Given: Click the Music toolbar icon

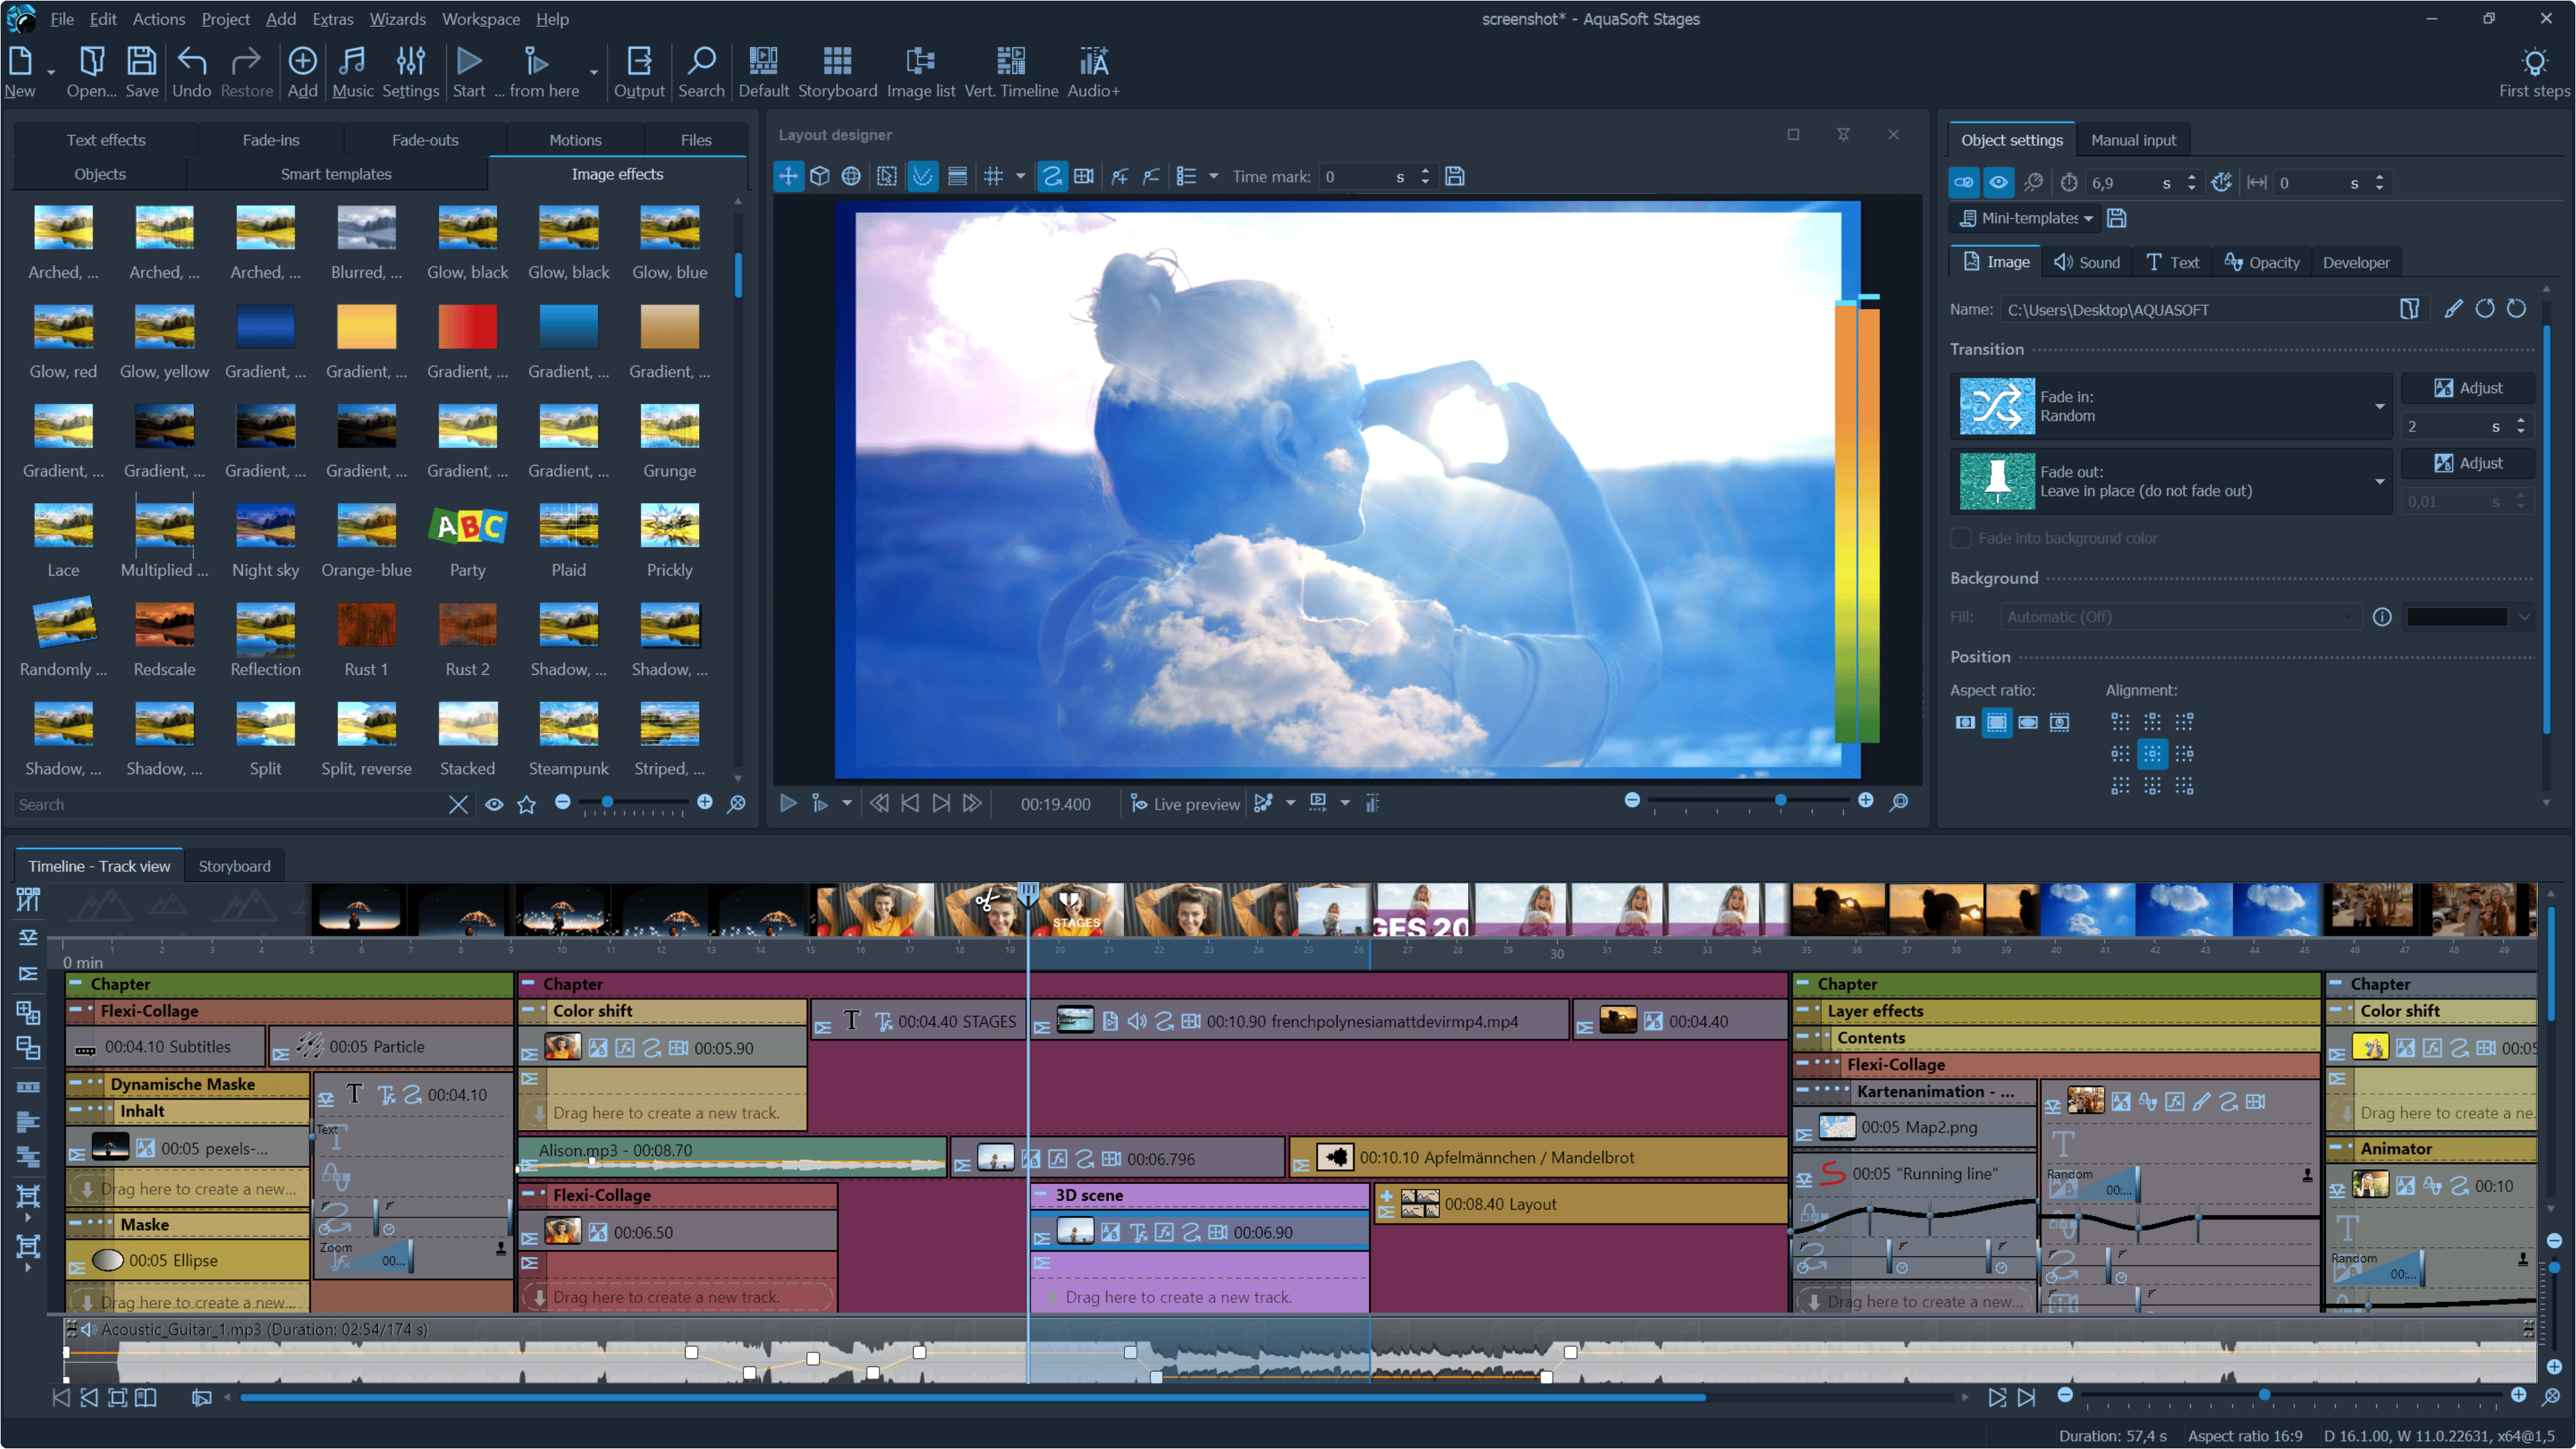Looking at the screenshot, I should (x=352, y=62).
